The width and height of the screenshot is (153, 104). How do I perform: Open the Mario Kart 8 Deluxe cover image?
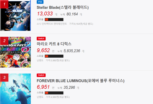pyautogui.click(x=15, y=52)
